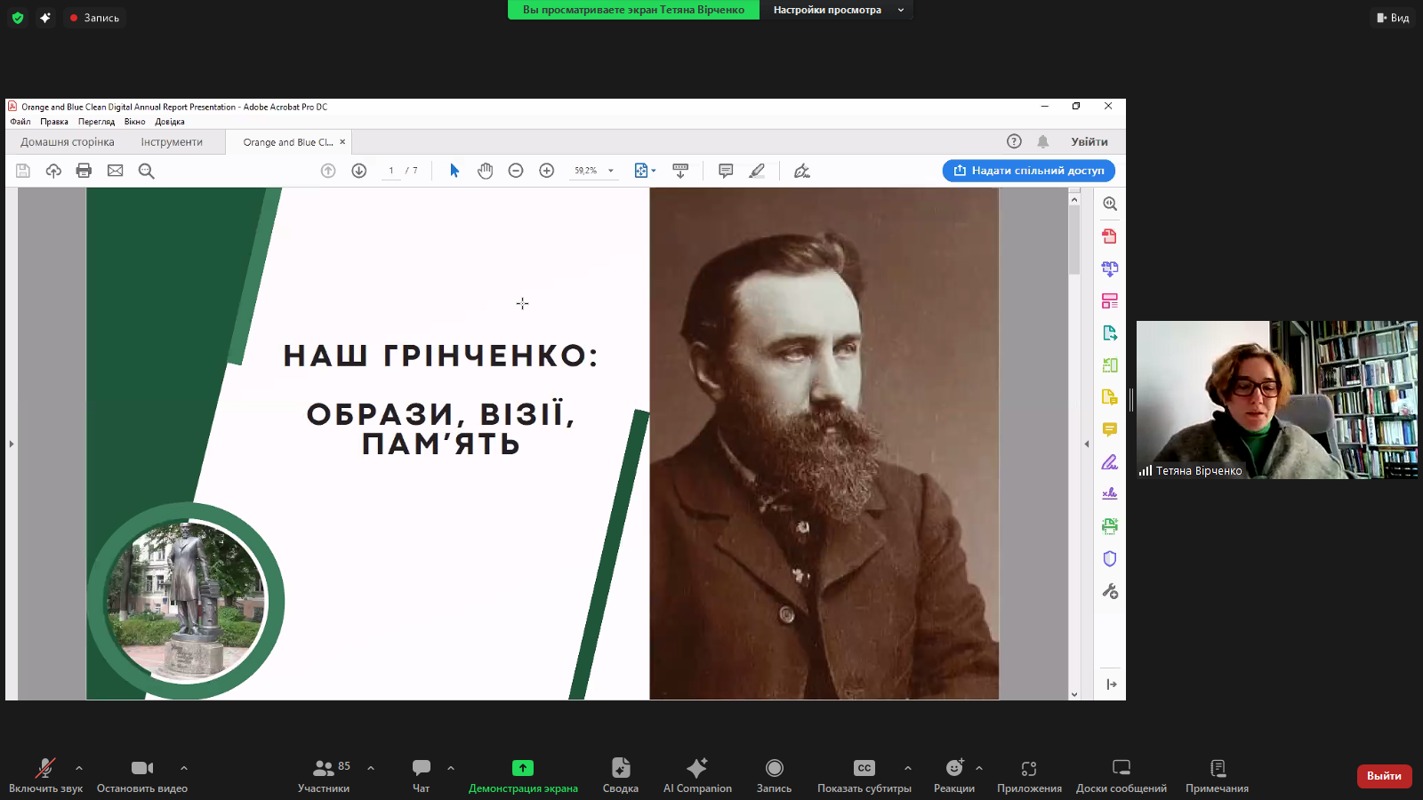The height and width of the screenshot is (800, 1423).
Task: Toggle camera with Остановить видео
Action: coord(142,775)
